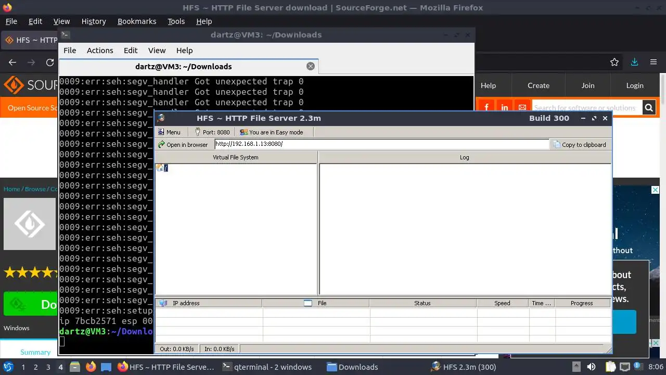Click the Join link on SourceForge
Screen dimensions: 666x375
point(588,85)
